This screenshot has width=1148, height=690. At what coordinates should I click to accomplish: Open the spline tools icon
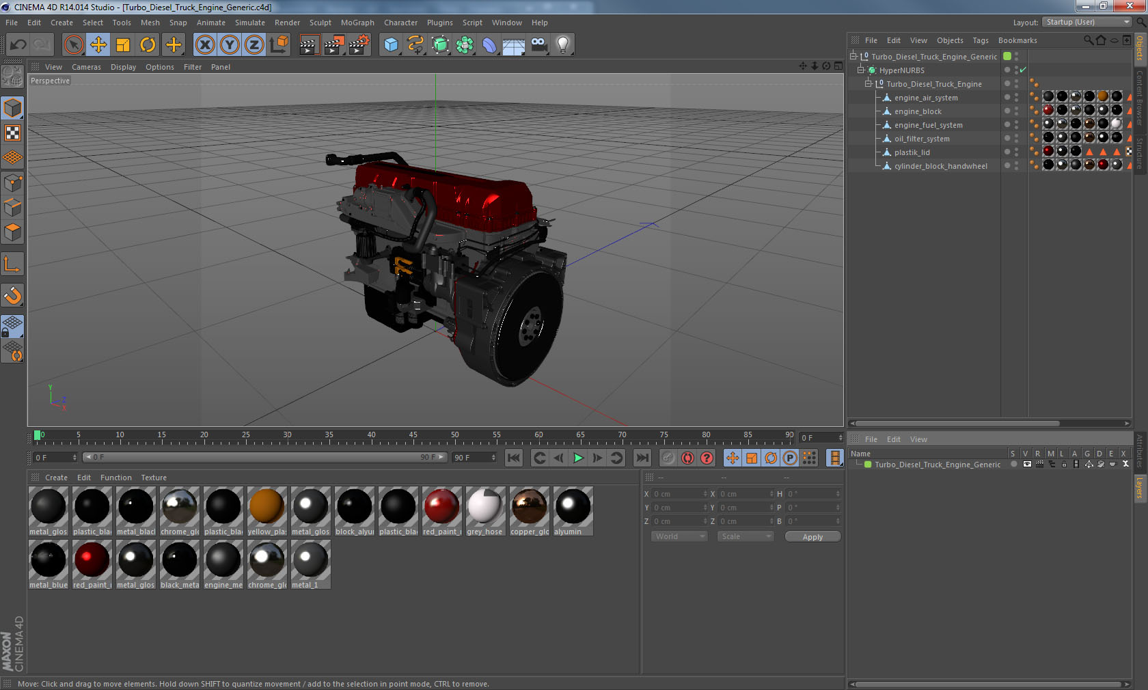(x=415, y=45)
